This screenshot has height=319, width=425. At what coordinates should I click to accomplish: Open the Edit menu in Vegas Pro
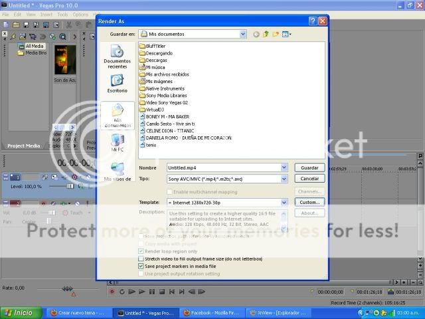click(17, 15)
